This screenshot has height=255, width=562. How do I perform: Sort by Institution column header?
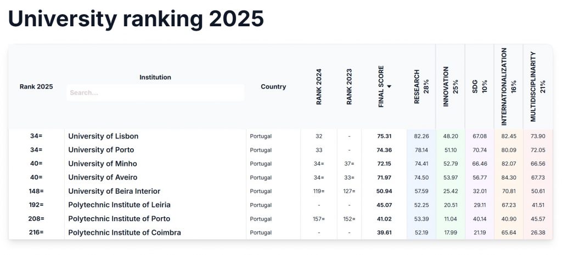coord(155,77)
